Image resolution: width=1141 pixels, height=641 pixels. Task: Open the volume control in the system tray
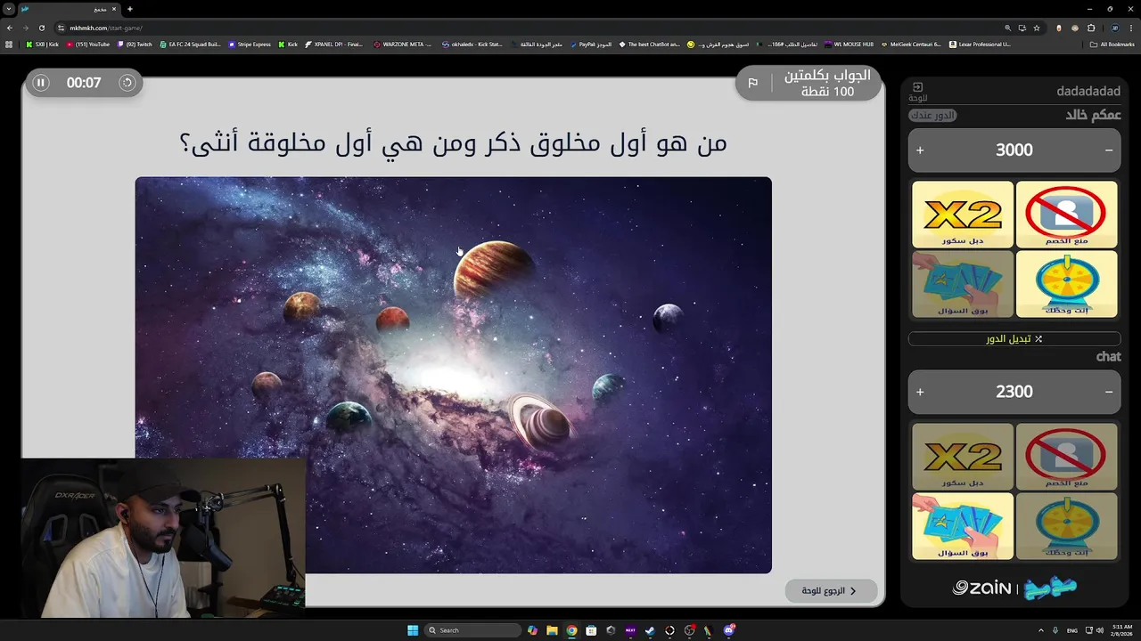[x=1099, y=630]
